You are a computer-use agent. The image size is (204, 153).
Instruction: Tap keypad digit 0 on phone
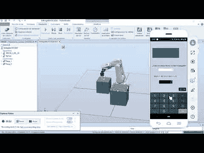point(164,111)
